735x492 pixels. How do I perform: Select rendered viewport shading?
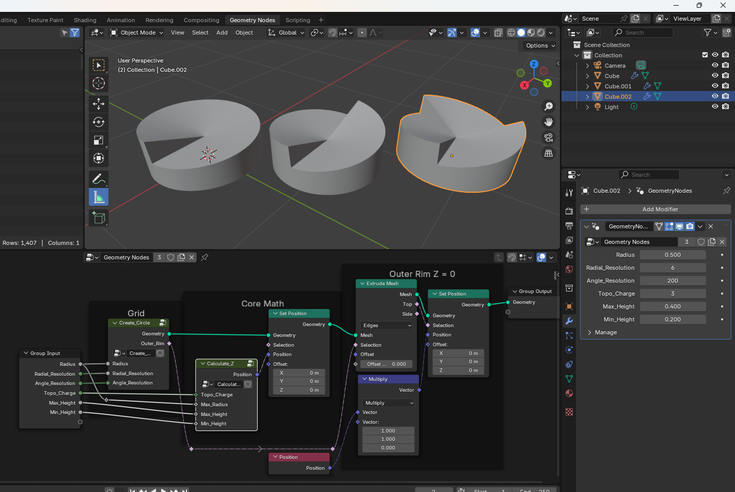tap(541, 33)
